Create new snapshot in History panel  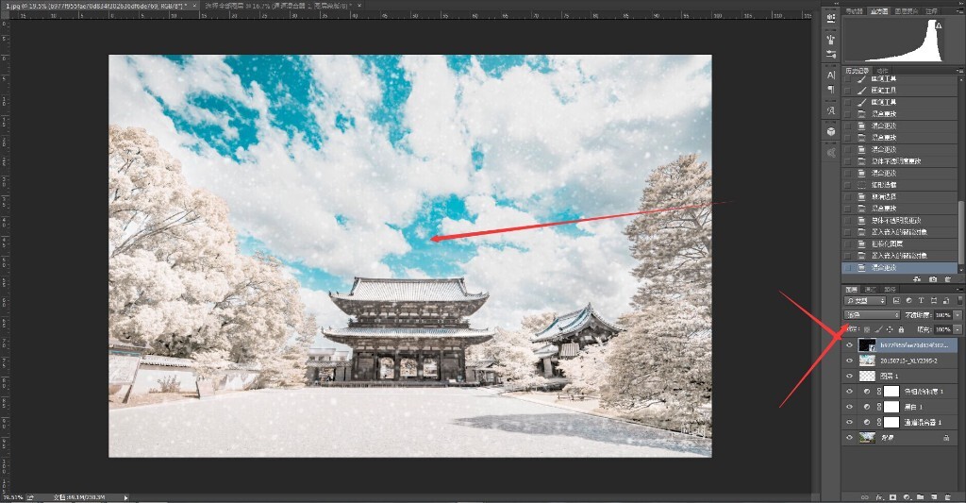933,279
